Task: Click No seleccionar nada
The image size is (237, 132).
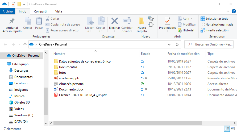Action: (217, 24)
